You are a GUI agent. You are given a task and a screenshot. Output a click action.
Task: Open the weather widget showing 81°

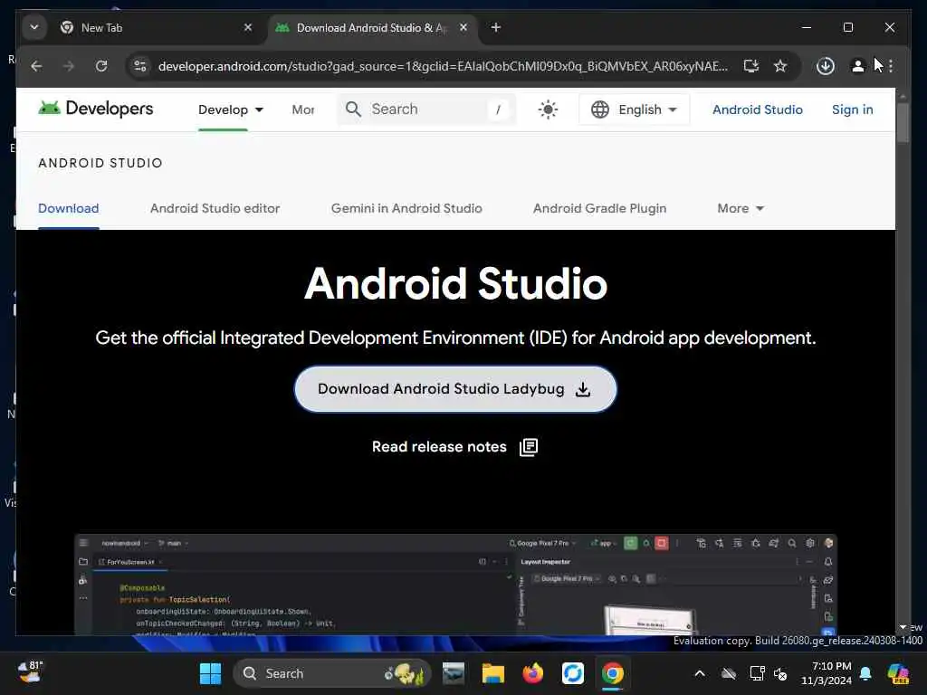tap(30, 672)
